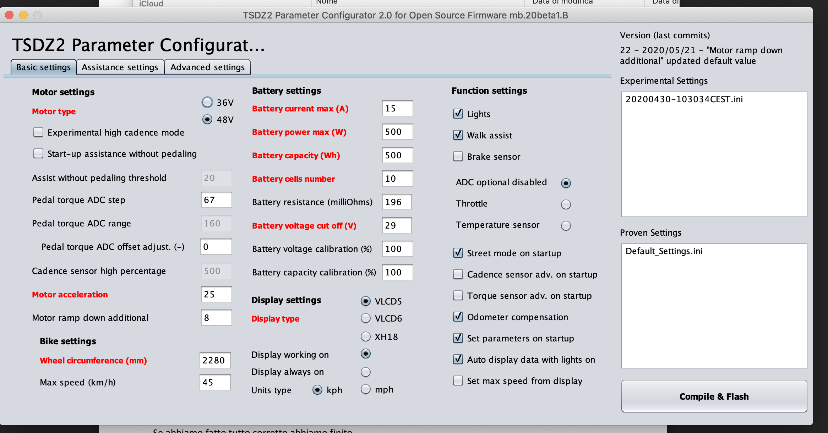Enable Cadence sensor adv. on startup
The width and height of the screenshot is (828, 433).
click(458, 274)
